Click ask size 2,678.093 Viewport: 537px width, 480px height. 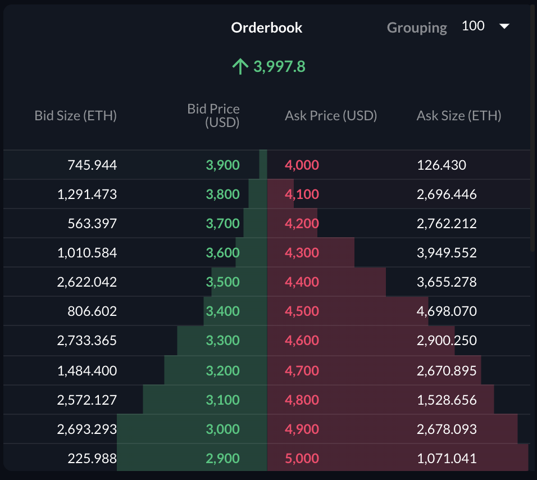click(447, 429)
